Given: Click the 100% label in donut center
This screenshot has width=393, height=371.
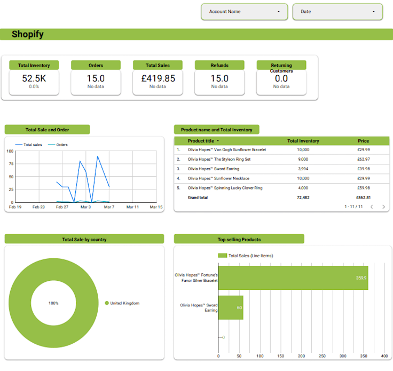Looking at the screenshot, I should pyautogui.click(x=53, y=303).
